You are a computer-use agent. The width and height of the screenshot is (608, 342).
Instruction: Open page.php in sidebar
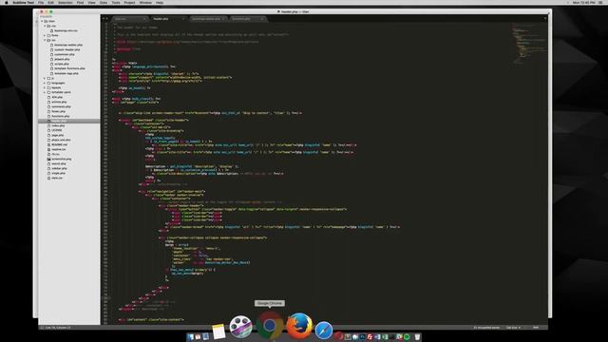pos(58,135)
